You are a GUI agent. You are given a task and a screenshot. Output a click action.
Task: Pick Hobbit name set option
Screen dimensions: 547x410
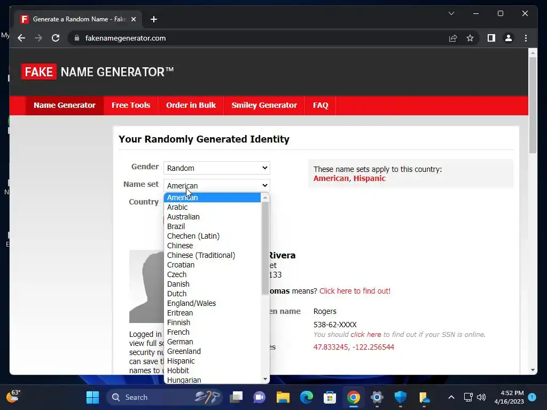[213, 370]
